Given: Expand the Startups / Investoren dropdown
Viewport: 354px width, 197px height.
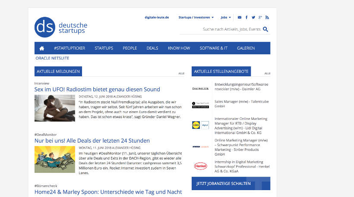Looking at the screenshot, I should pyautogui.click(x=196, y=18).
